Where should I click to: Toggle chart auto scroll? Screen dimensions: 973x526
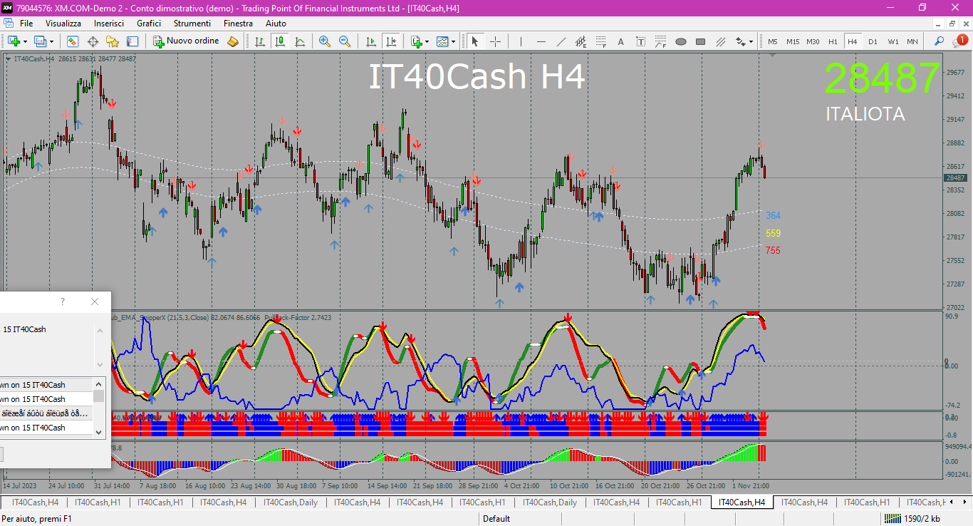click(x=370, y=41)
